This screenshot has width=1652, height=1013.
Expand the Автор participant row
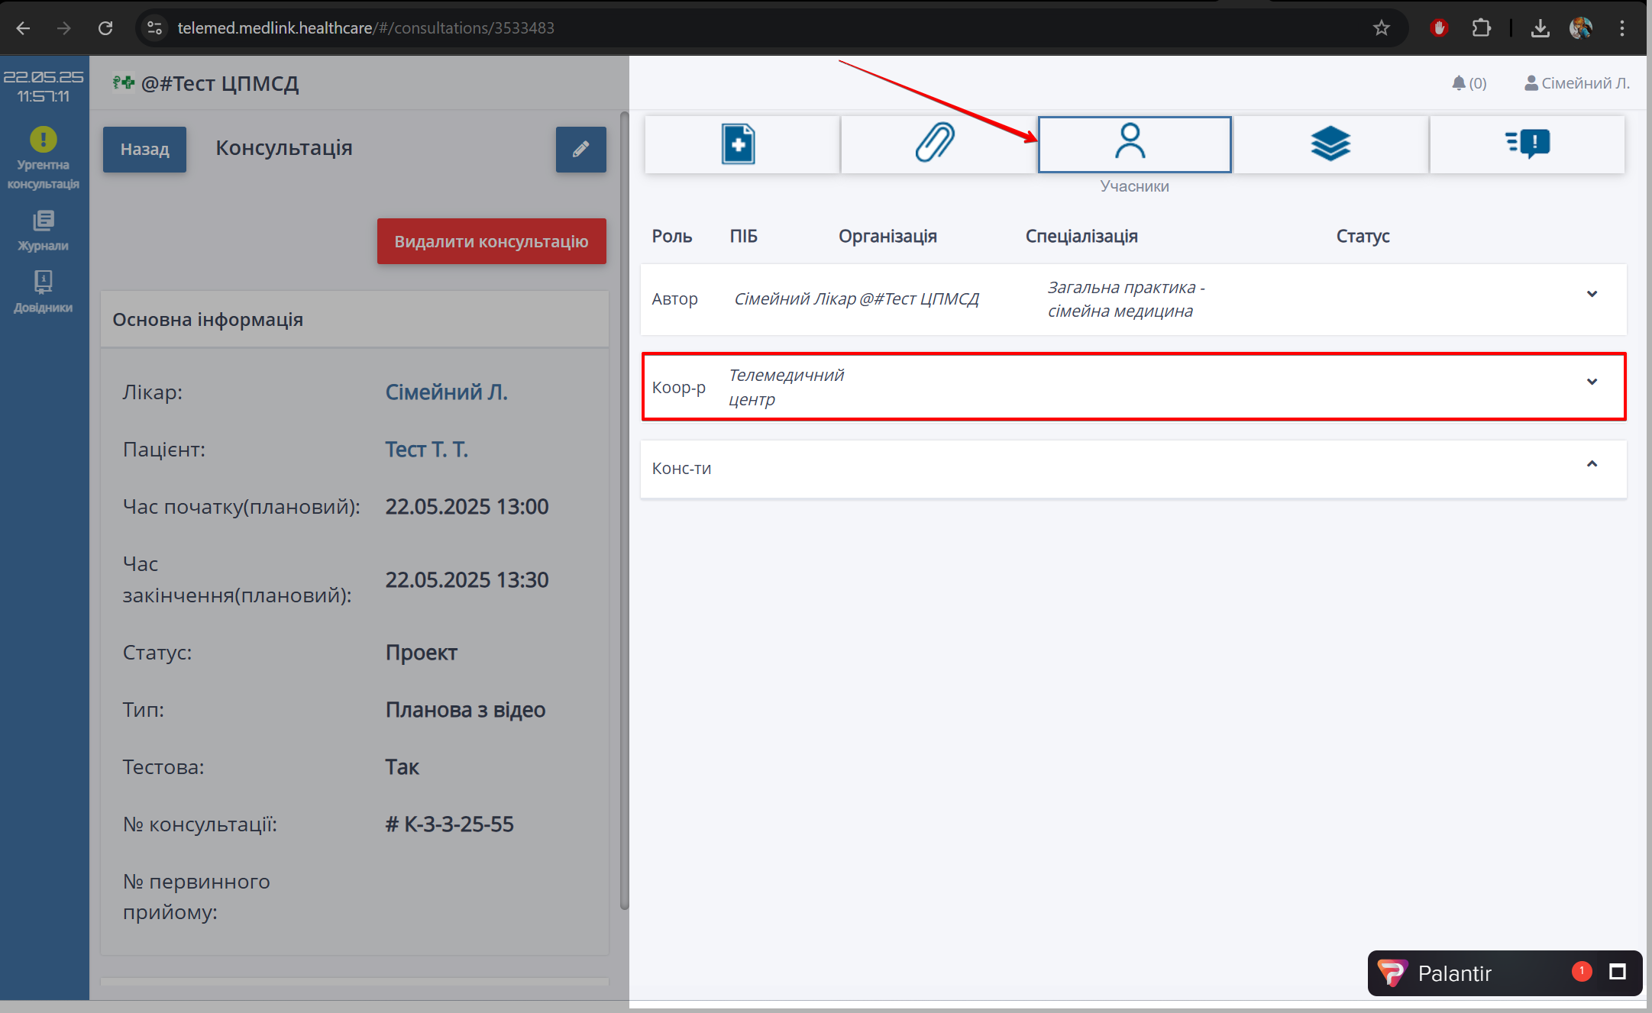click(1592, 294)
